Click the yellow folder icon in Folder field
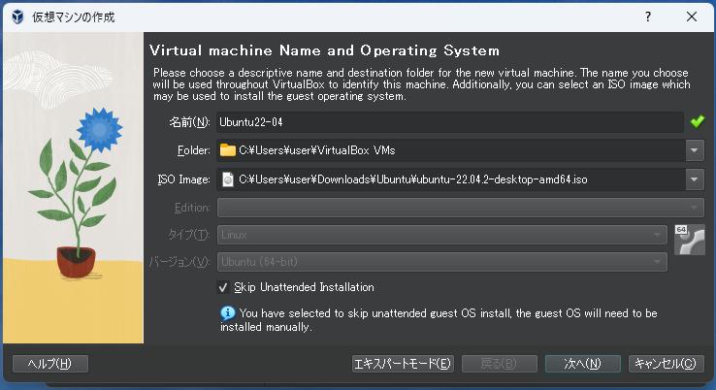 pyautogui.click(x=227, y=149)
